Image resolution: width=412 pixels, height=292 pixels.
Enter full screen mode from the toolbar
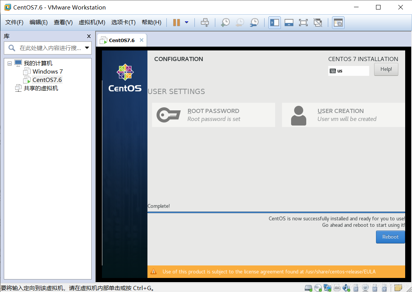click(303, 22)
